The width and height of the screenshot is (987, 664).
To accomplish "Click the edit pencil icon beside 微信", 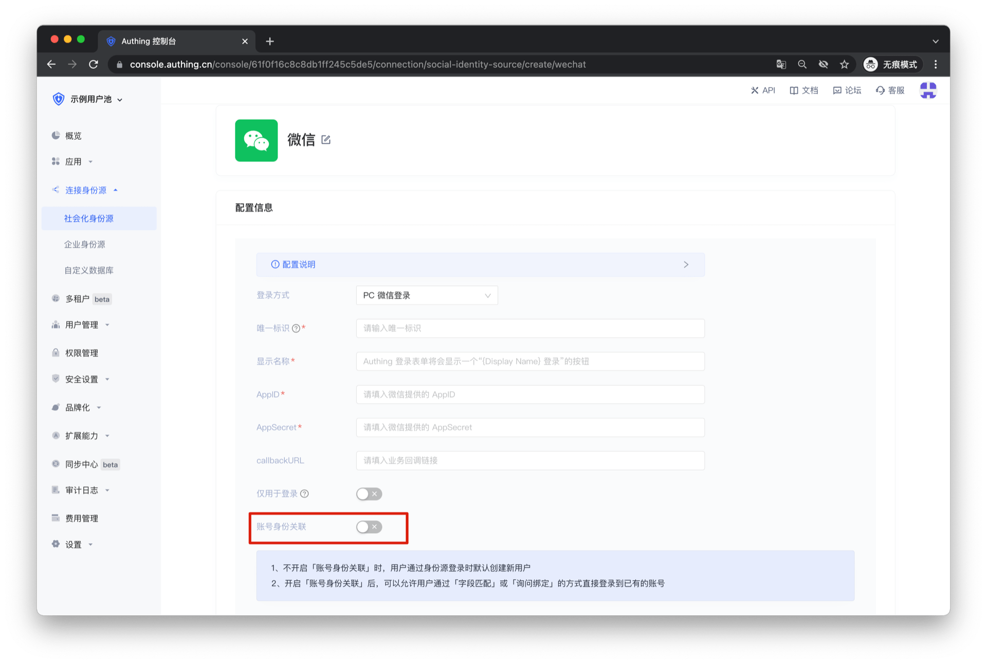I will pos(326,140).
